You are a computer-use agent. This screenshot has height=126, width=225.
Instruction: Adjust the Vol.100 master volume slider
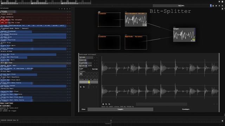click(x=181, y=6)
